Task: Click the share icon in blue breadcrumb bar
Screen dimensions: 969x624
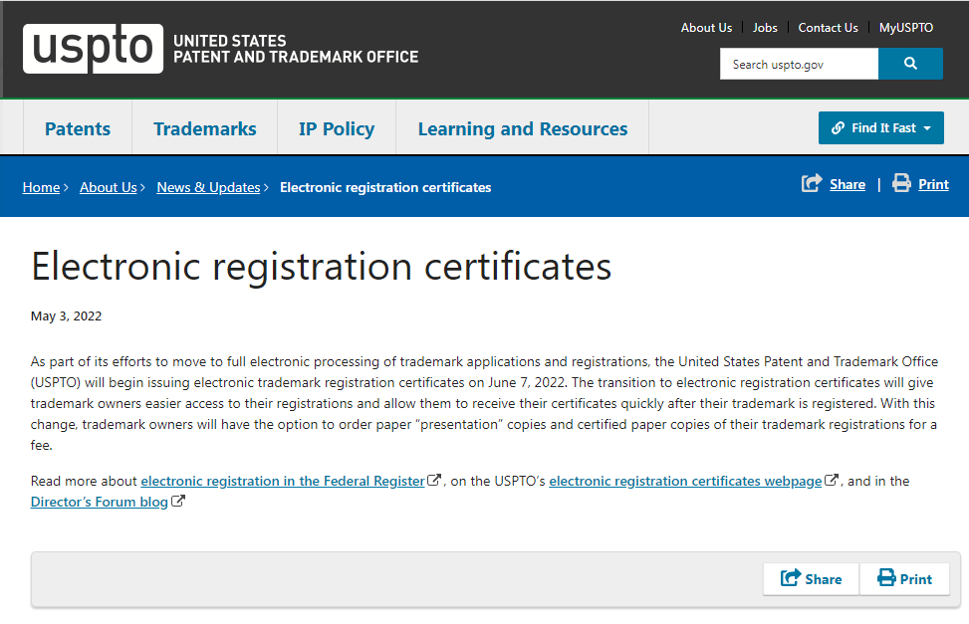Action: click(x=812, y=183)
